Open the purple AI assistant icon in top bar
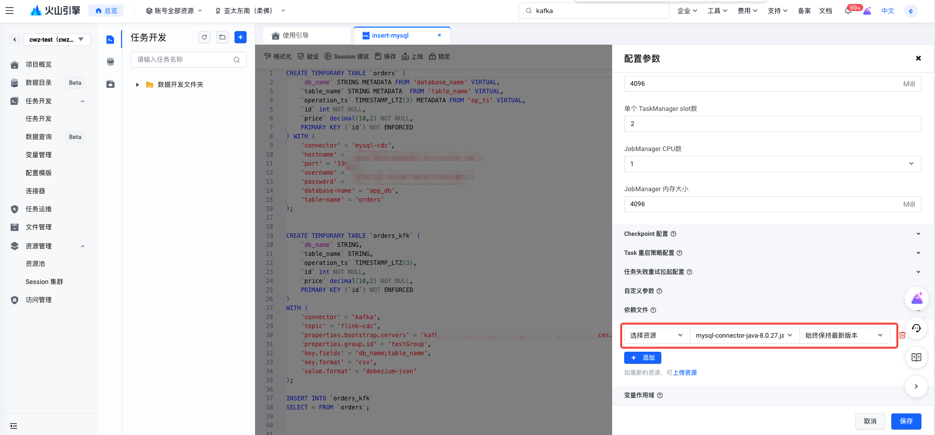The height and width of the screenshot is (435, 935). (867, 11)
